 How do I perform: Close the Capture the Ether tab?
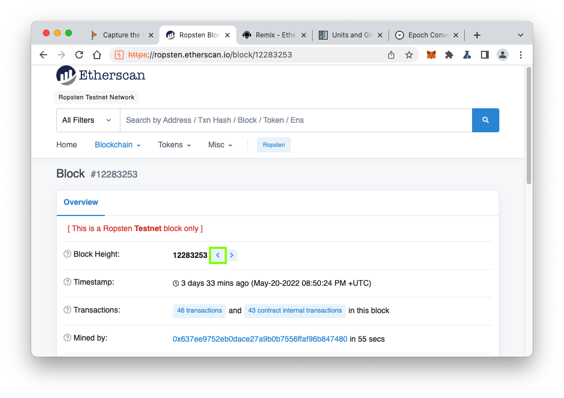tap(151, 35)
